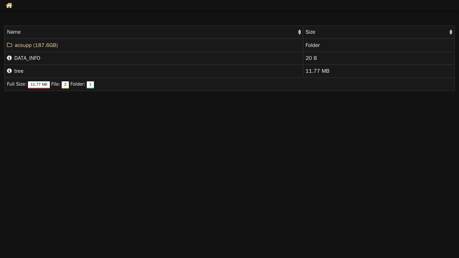459x258 pixels.
Task: Open the DATA_INFO file
Action: pos(27,58)
